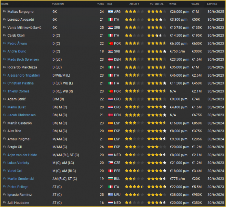Click the person icon beside Matías Borgogno

click(x=4, y=11)
